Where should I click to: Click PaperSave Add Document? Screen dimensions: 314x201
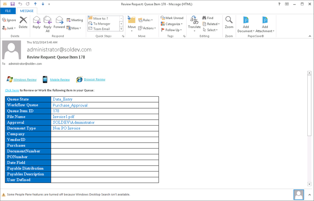tap(246, 24)
